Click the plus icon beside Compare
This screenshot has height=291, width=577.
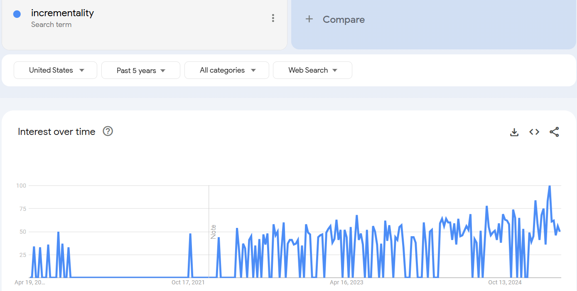click(x=309, y=19)
